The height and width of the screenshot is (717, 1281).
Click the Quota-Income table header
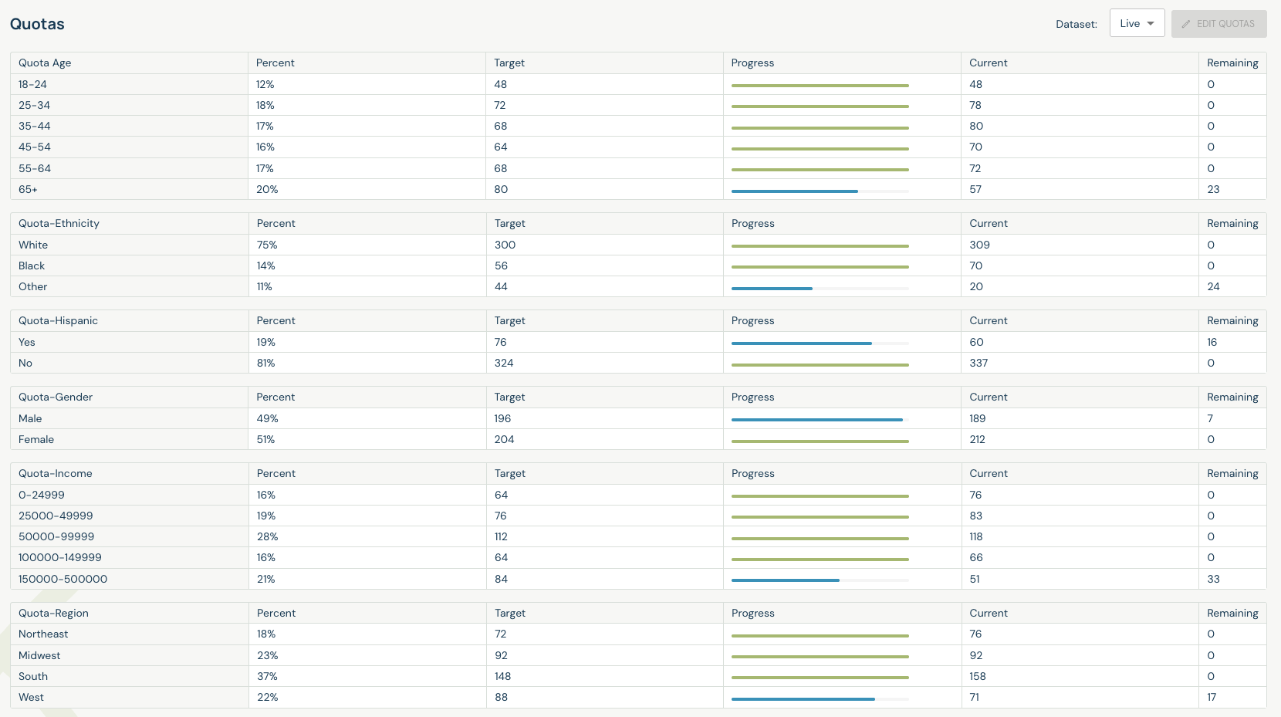tap(56, 474)
